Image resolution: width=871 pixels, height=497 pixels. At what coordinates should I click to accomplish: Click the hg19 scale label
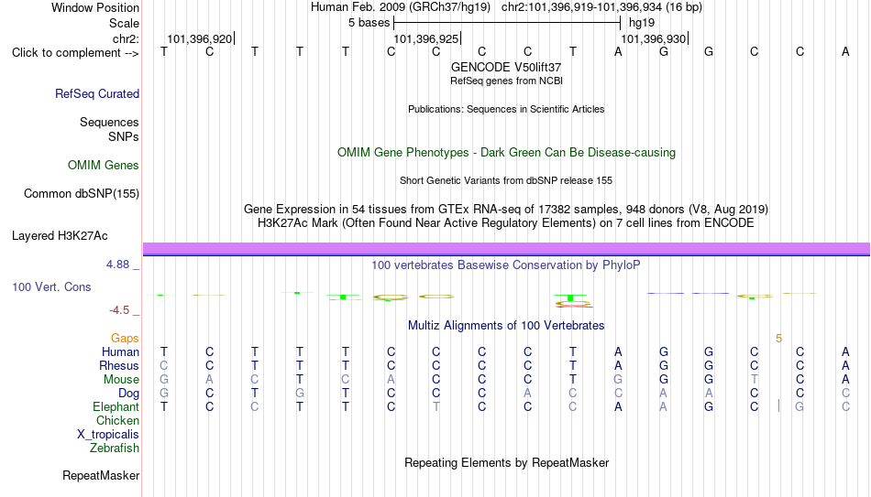pyautogui.click(x=642, y=23)
